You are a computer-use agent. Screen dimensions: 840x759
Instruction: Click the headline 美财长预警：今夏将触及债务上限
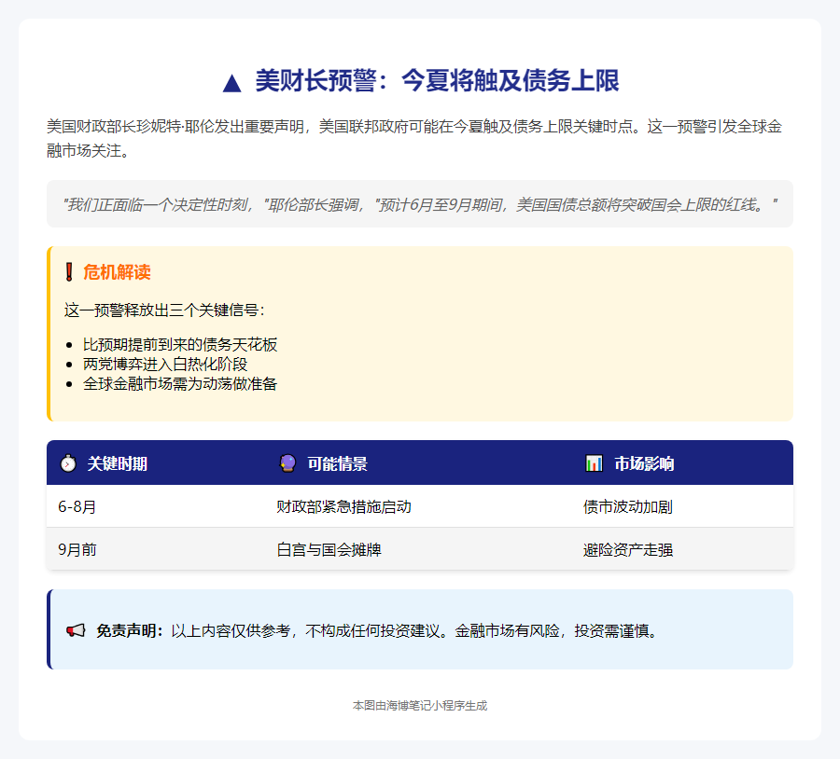pos(437,81)
